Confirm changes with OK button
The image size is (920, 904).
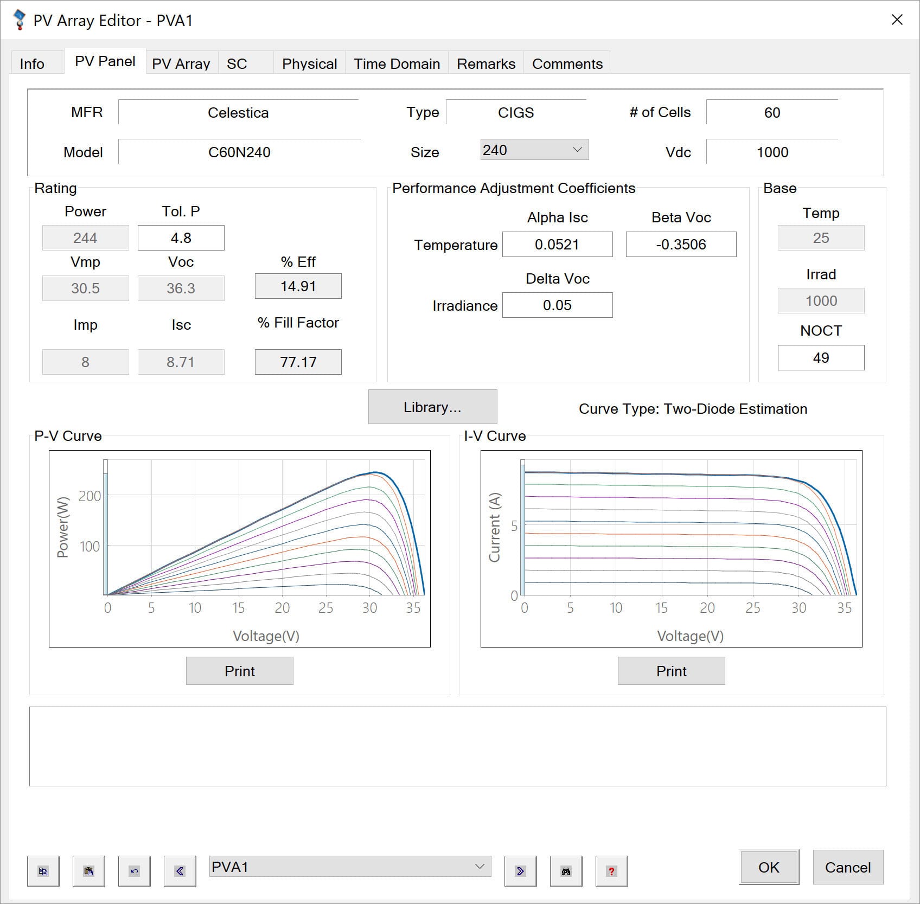click(768, 868)
